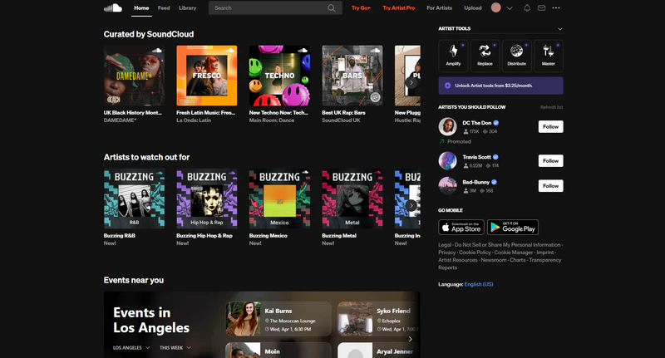This screenshot has width=665, height=358.
Task: Open the LOS ANGELES location dropdown
Action: click(x=131, y=347)
